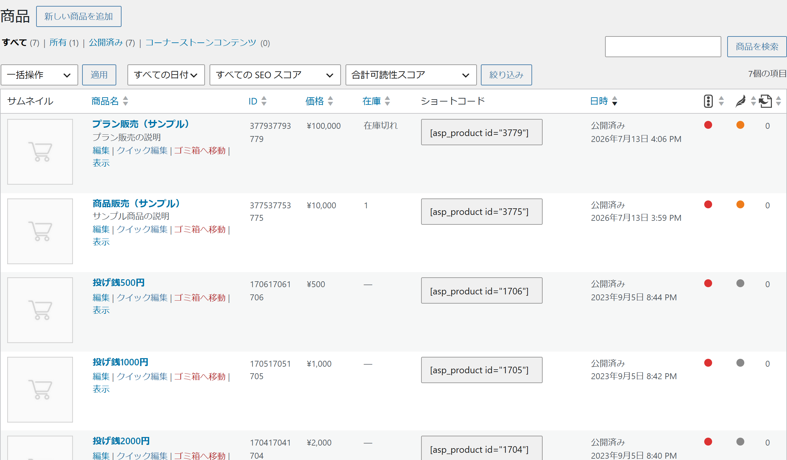Click 表示 under プラン販売（サンプル）
The height and width of the screenshot is (460, 787).
[101, 163]
